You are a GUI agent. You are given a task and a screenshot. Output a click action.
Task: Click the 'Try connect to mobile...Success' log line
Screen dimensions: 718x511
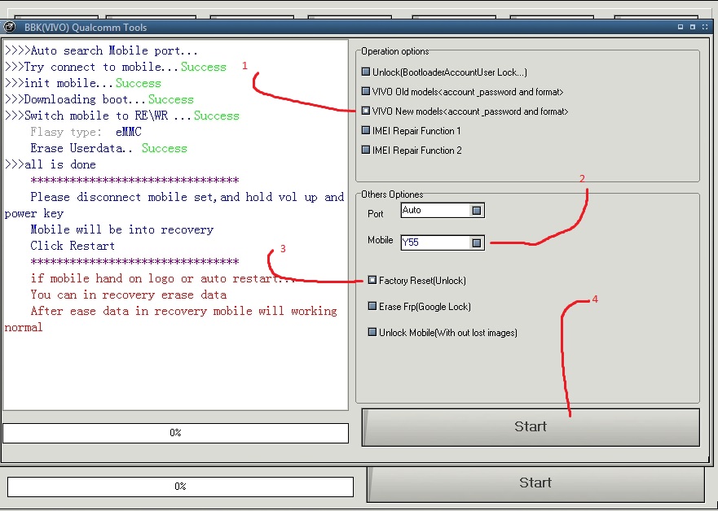click(x=116, y=67)
